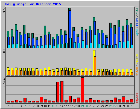Click the green weekend day label 5
This screenshot has width=140, height=109.
tap(25, 106)
